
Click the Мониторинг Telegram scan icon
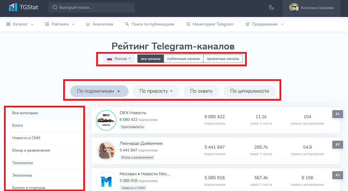(188, 24)
